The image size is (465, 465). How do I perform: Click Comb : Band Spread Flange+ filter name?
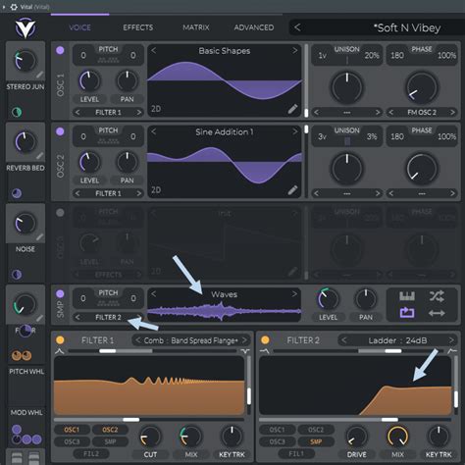[191, 340]
